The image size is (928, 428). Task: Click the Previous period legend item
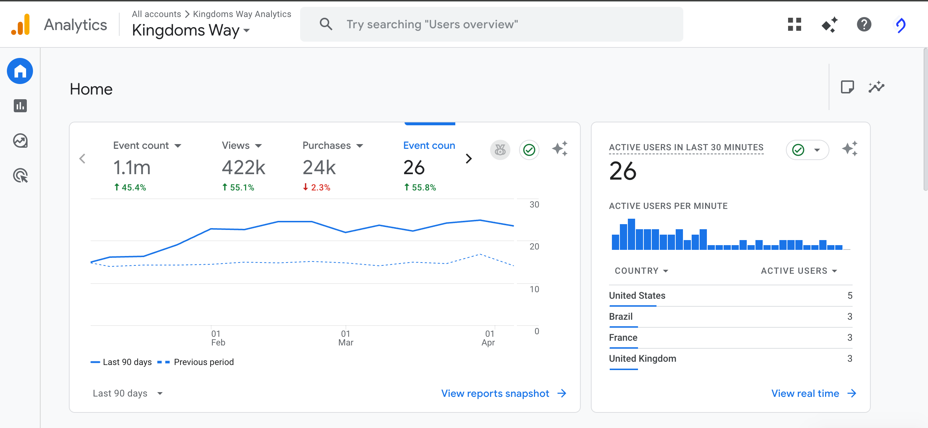coord(196,362)
